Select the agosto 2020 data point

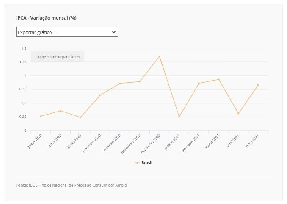pos(80,117)
